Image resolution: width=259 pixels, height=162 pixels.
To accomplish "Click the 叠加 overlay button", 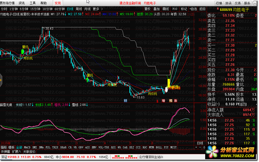I will click(x=157, y=9).
